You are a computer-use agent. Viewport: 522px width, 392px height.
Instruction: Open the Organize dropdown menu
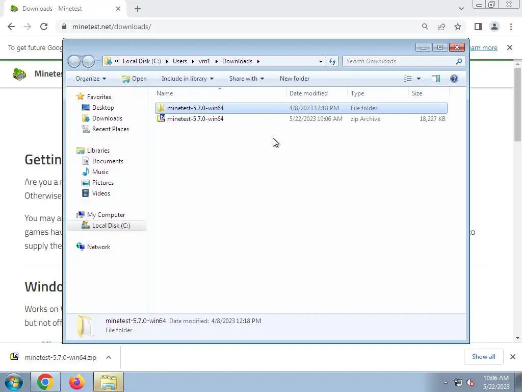(x=91, y=79)
